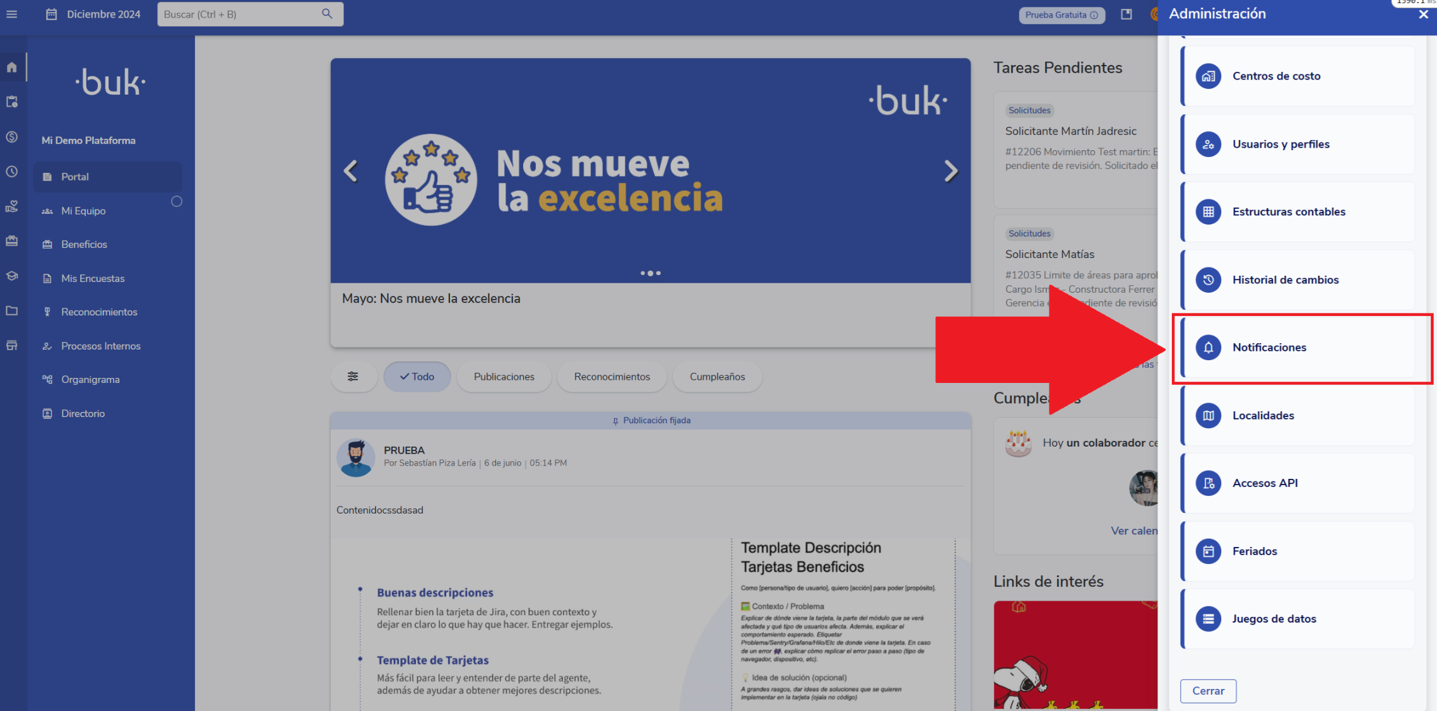The width and height of the screenshot is (1437, 711).
Task: Click the Notificaciones bell icon
Action: point(1208,348)
